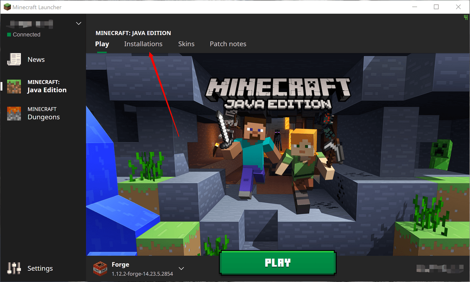The height and width of the screenshot is (282, 470).
Task: Expand the account options chevron
Action: pyautogui.click(x=78, y=23)
